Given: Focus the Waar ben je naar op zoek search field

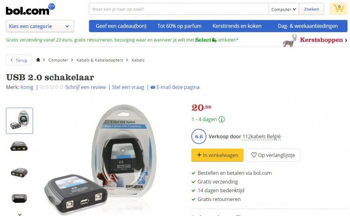Looking at the screenshot, I should tap(179, 9).
